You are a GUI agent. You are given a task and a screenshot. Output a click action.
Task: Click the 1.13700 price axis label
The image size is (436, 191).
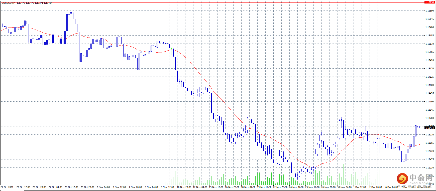429,118
